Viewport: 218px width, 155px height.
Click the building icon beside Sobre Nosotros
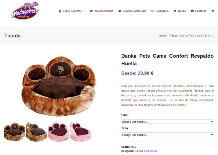(x=60, y=11)
